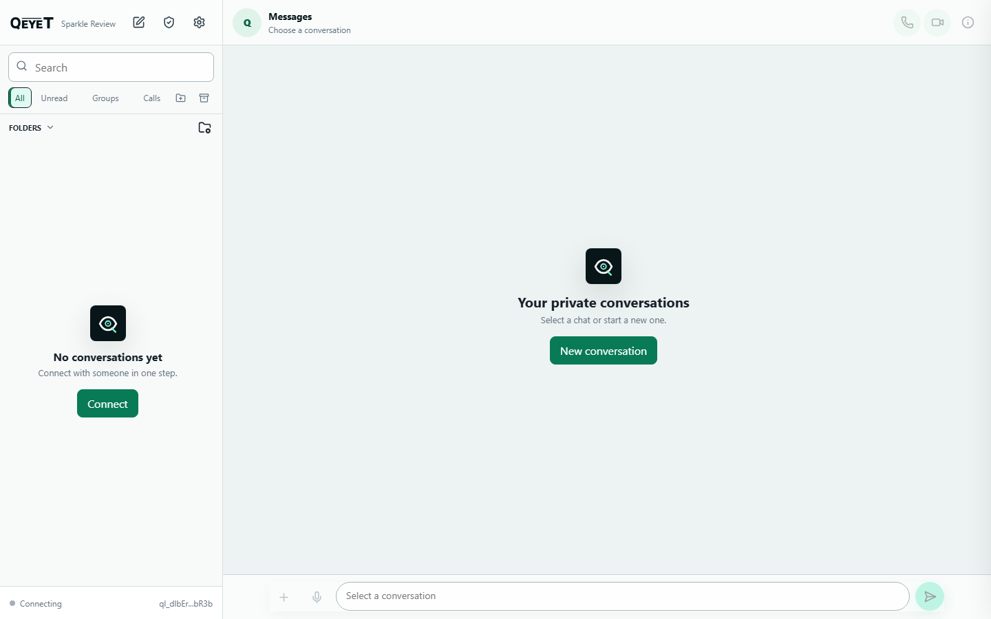Open the settings gear icon
The height and width of the screenshot is (619, 991).
(200, 23)
